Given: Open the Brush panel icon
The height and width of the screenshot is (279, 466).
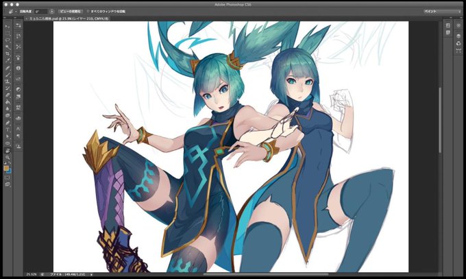Looking at the screenshot, I should [x=18, y=57].
